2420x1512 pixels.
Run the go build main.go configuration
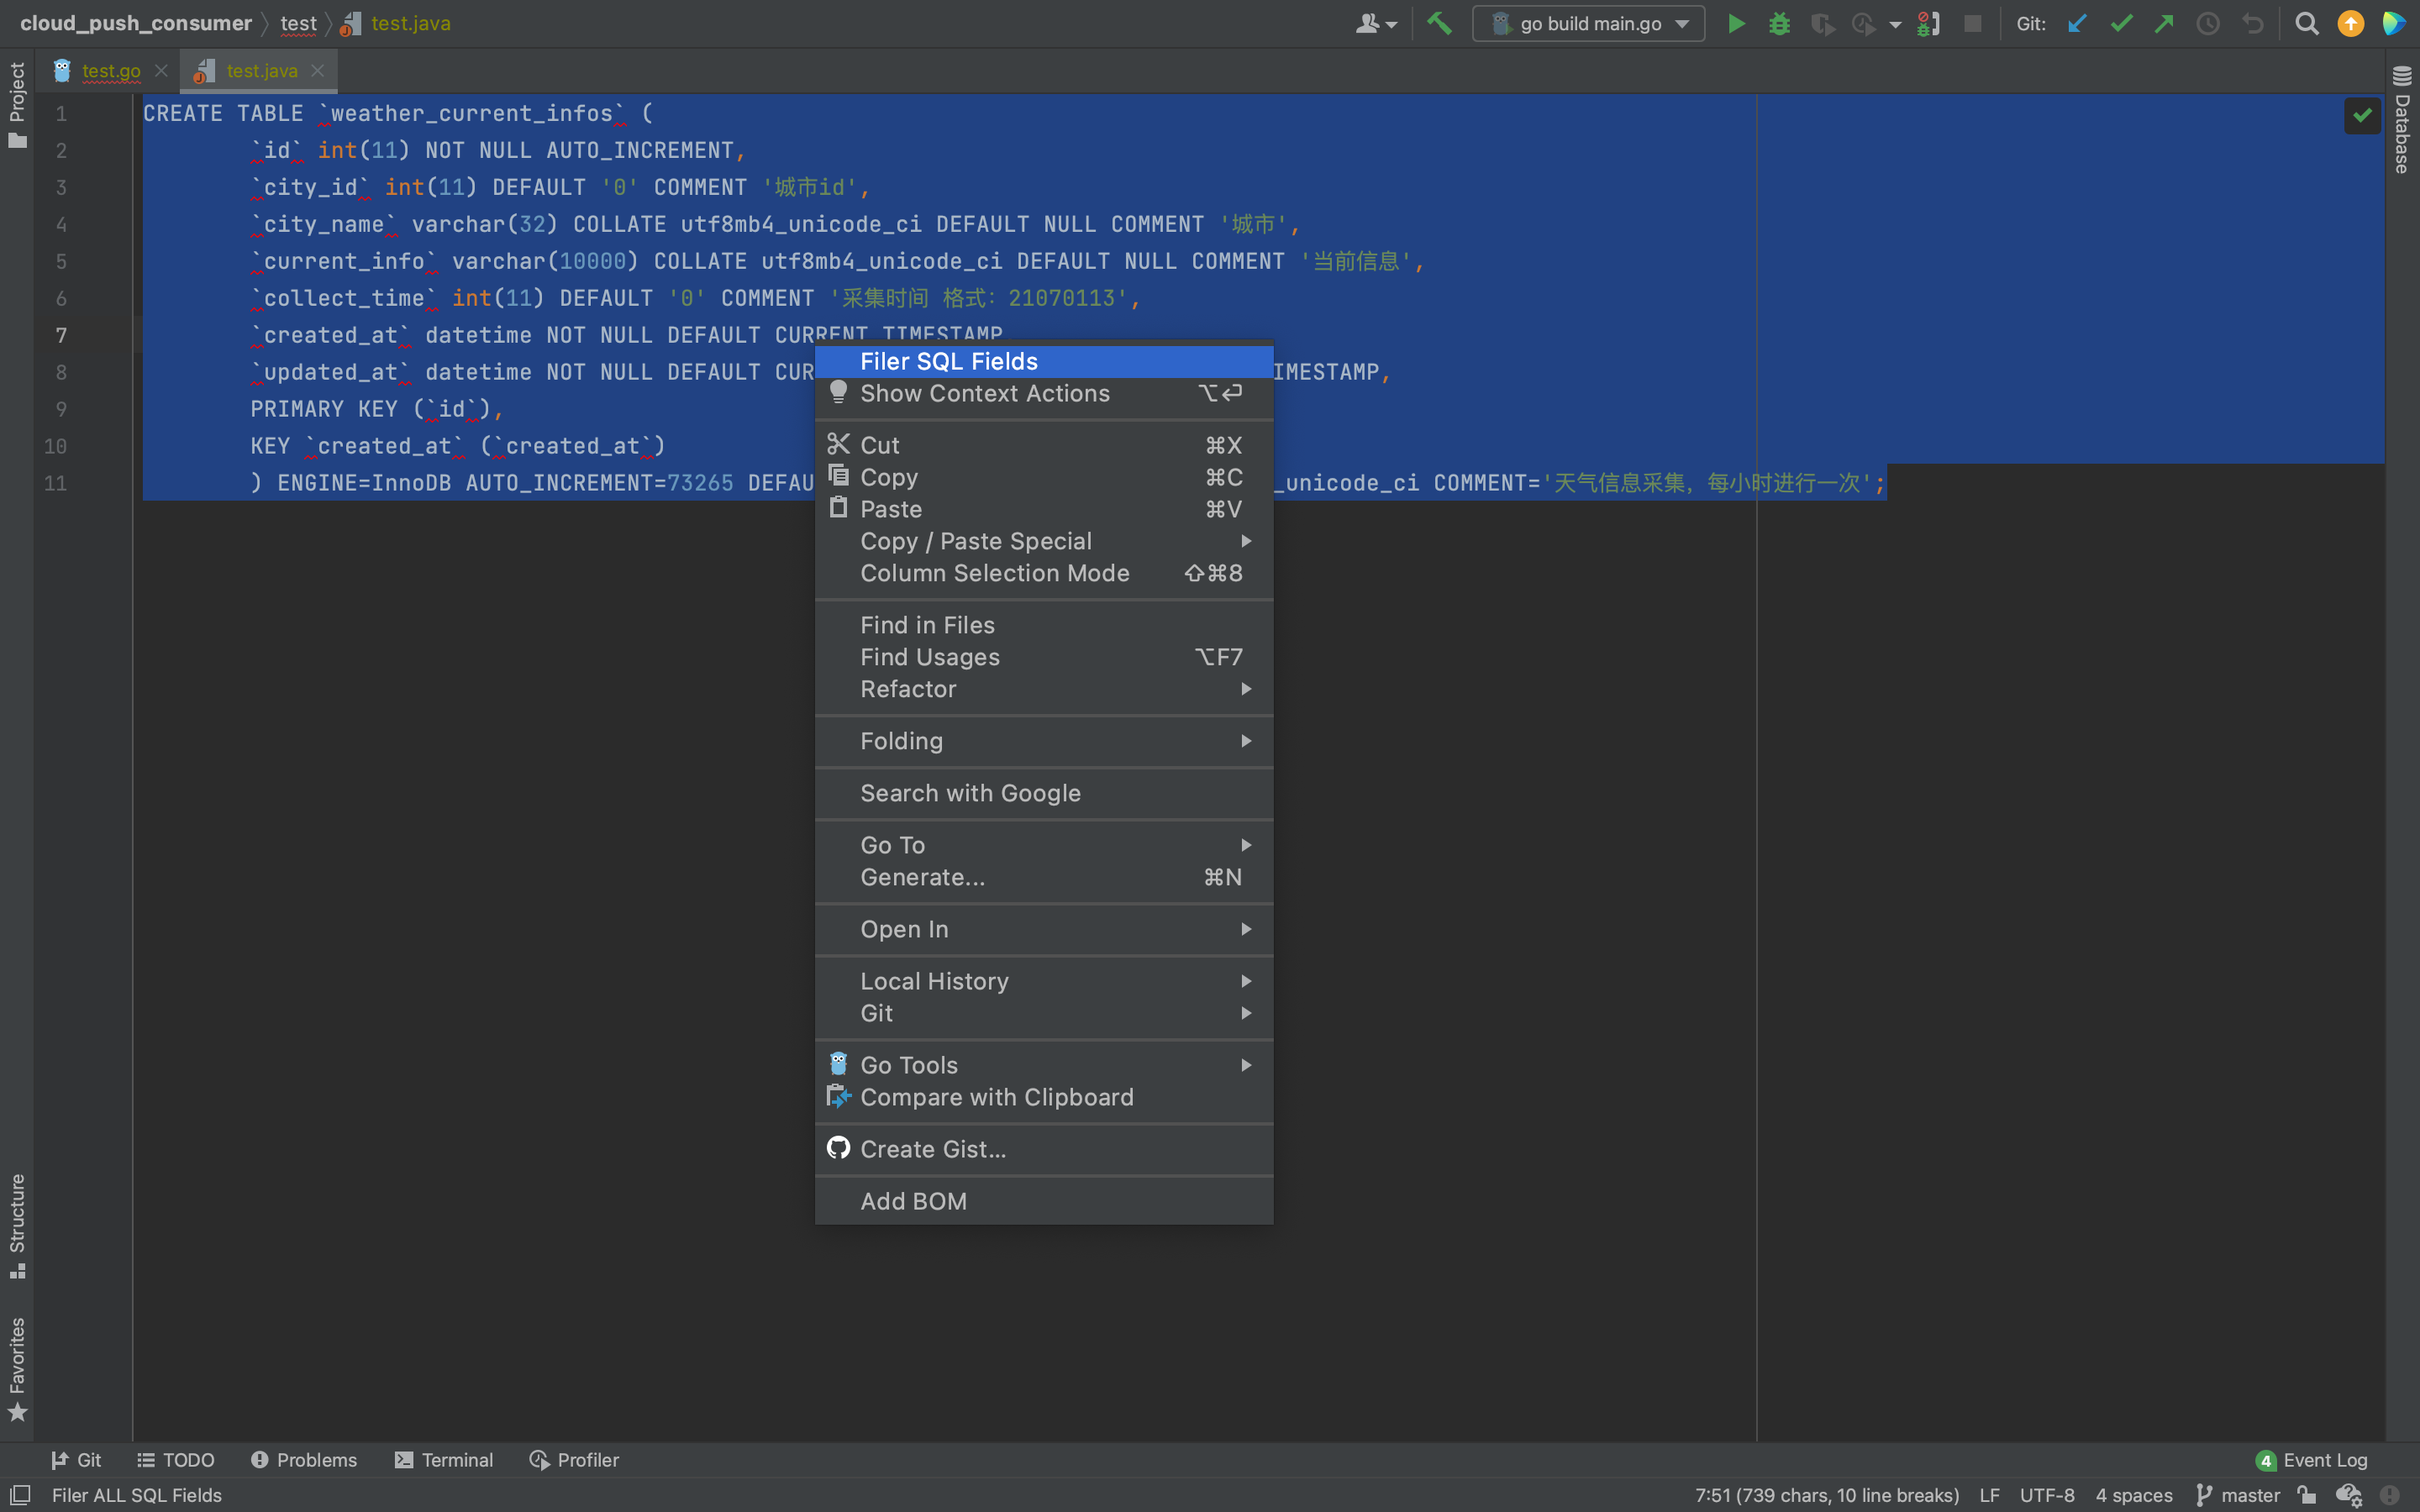pyautogui.click(x=1736, y=24)
